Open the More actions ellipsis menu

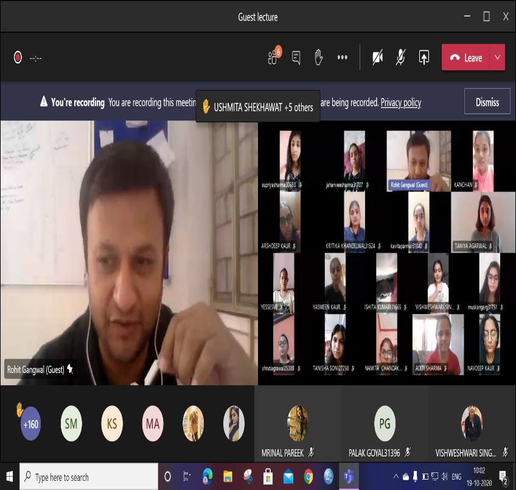point(342,58)
